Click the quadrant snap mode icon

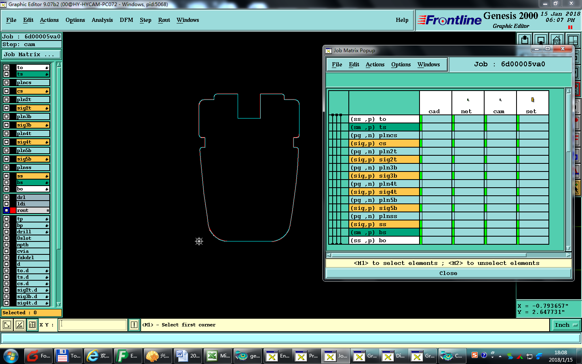(32, 325)
